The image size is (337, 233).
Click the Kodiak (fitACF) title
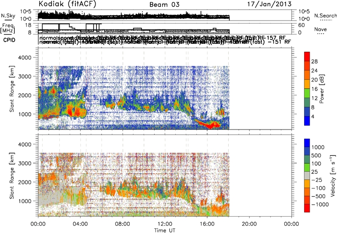(67, 4)
